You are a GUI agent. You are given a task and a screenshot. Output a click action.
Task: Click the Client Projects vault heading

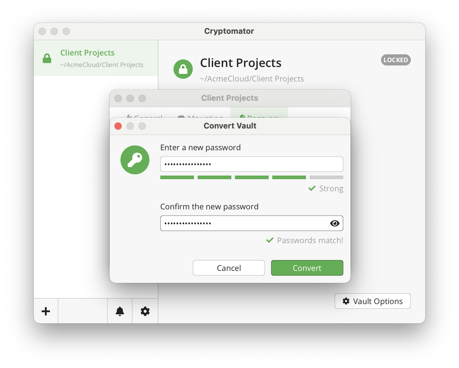click(241, 63)
